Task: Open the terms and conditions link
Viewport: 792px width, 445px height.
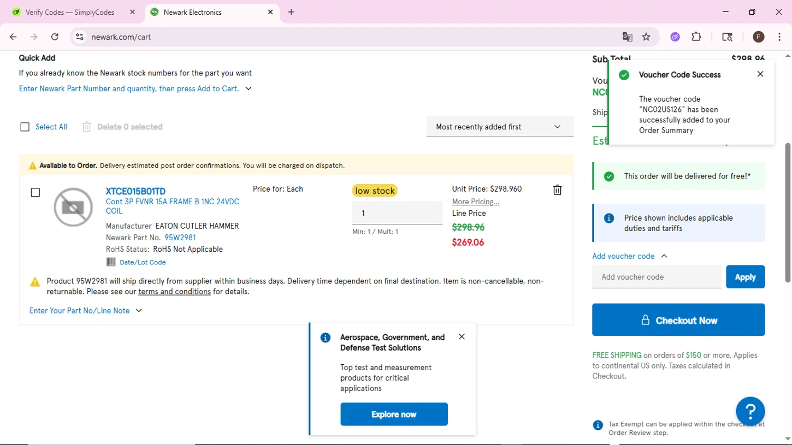Action: pyautogui.click(x=174, y=291)
